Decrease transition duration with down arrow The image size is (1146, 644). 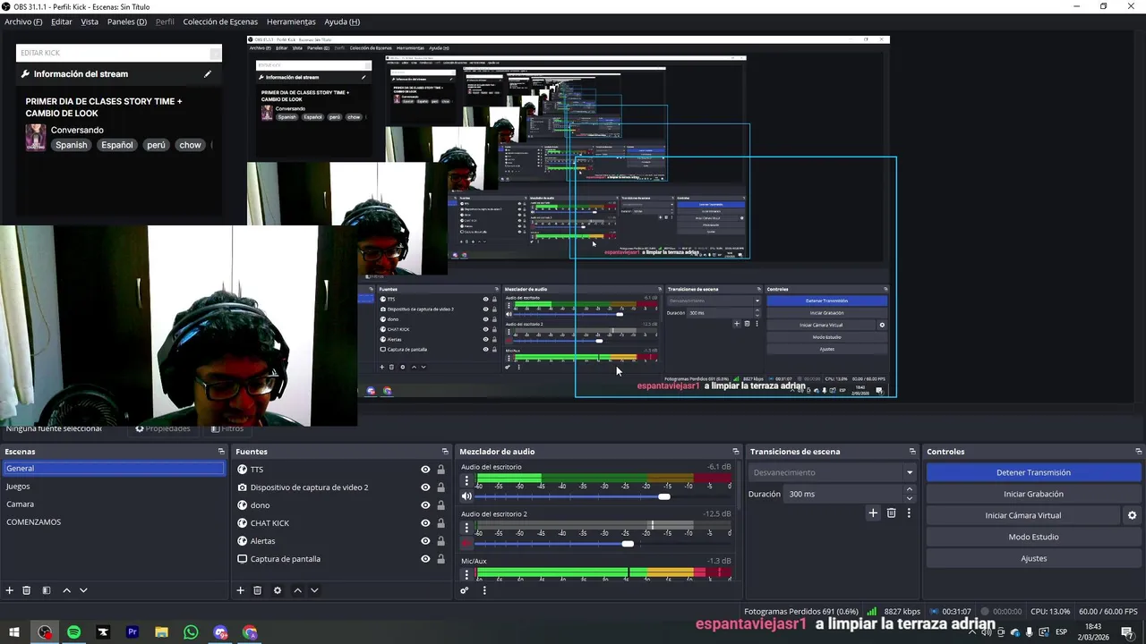(910, 498)
